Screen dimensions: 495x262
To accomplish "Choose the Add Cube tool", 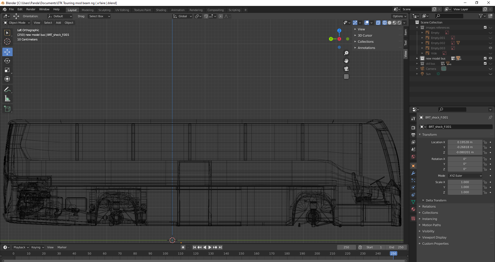I will coord(7,109).
